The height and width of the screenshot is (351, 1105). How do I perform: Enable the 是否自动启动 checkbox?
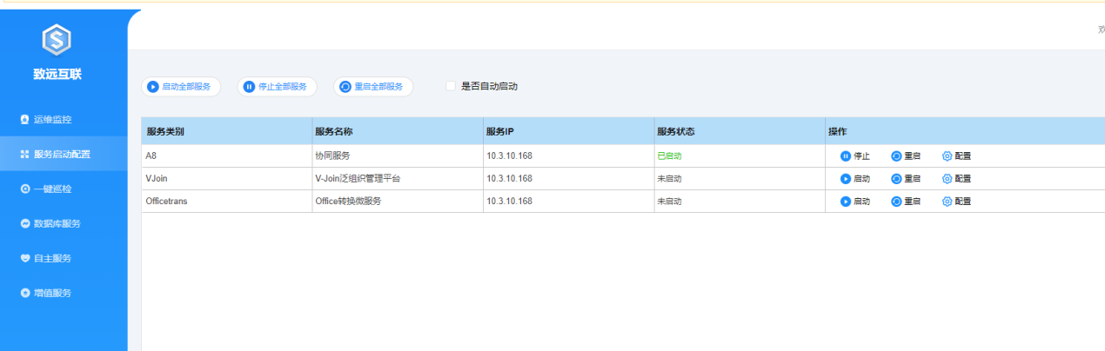point(451,86)
